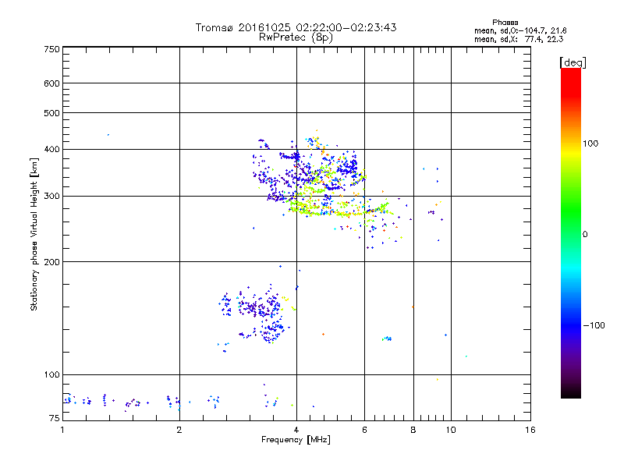Image resolution: width=624 pixels, height=468 pixels.
Task: Click the y-axis tick label '75'
Action: [x=55, y=418]
